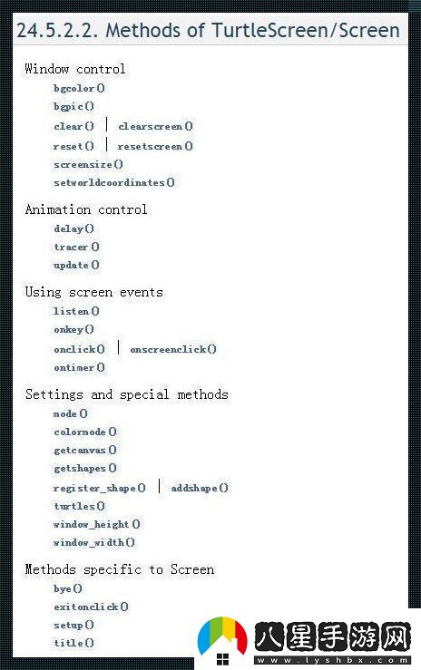The height and width of the screenshot is (670, 421).
Task: Click the colorful house logo icon
Action: coord(222,640)
